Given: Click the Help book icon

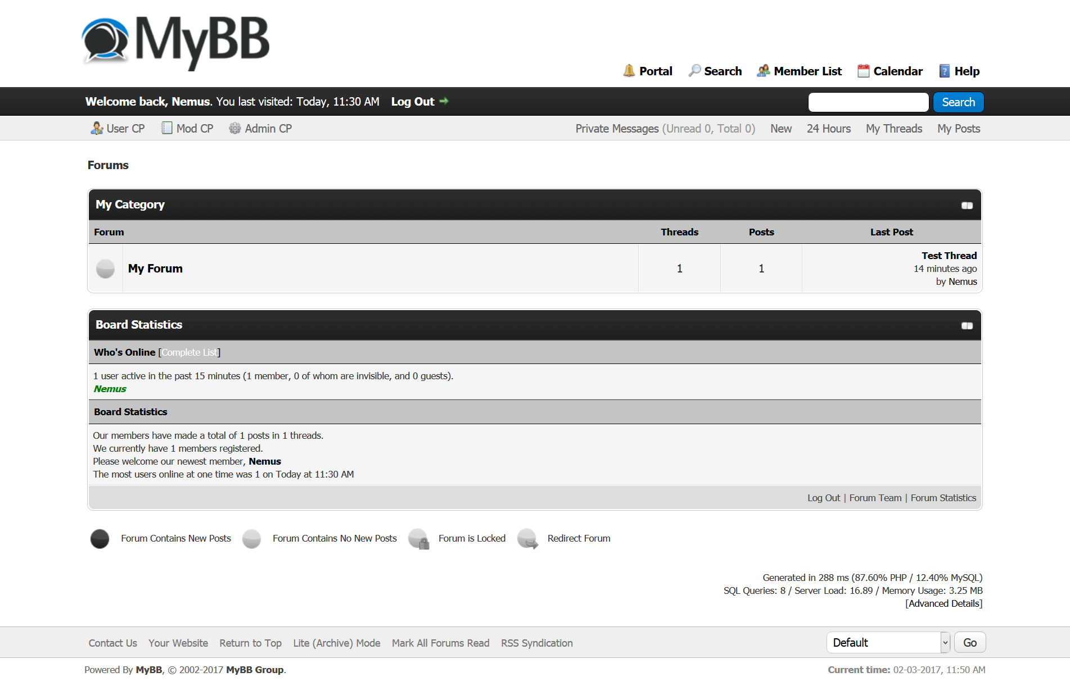Looking at the screenshot, I should (945, 71).
